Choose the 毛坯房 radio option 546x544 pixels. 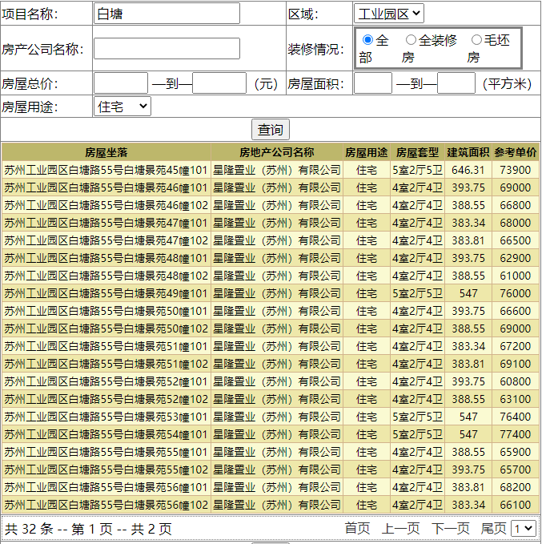tap(476, 40)
